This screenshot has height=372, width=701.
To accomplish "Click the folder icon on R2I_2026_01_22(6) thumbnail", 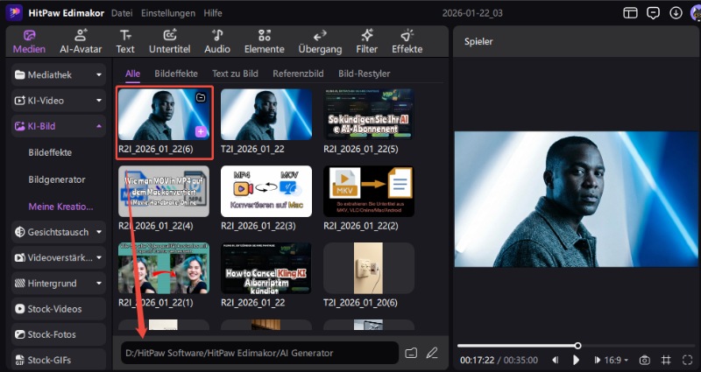I will coord(201,98).
